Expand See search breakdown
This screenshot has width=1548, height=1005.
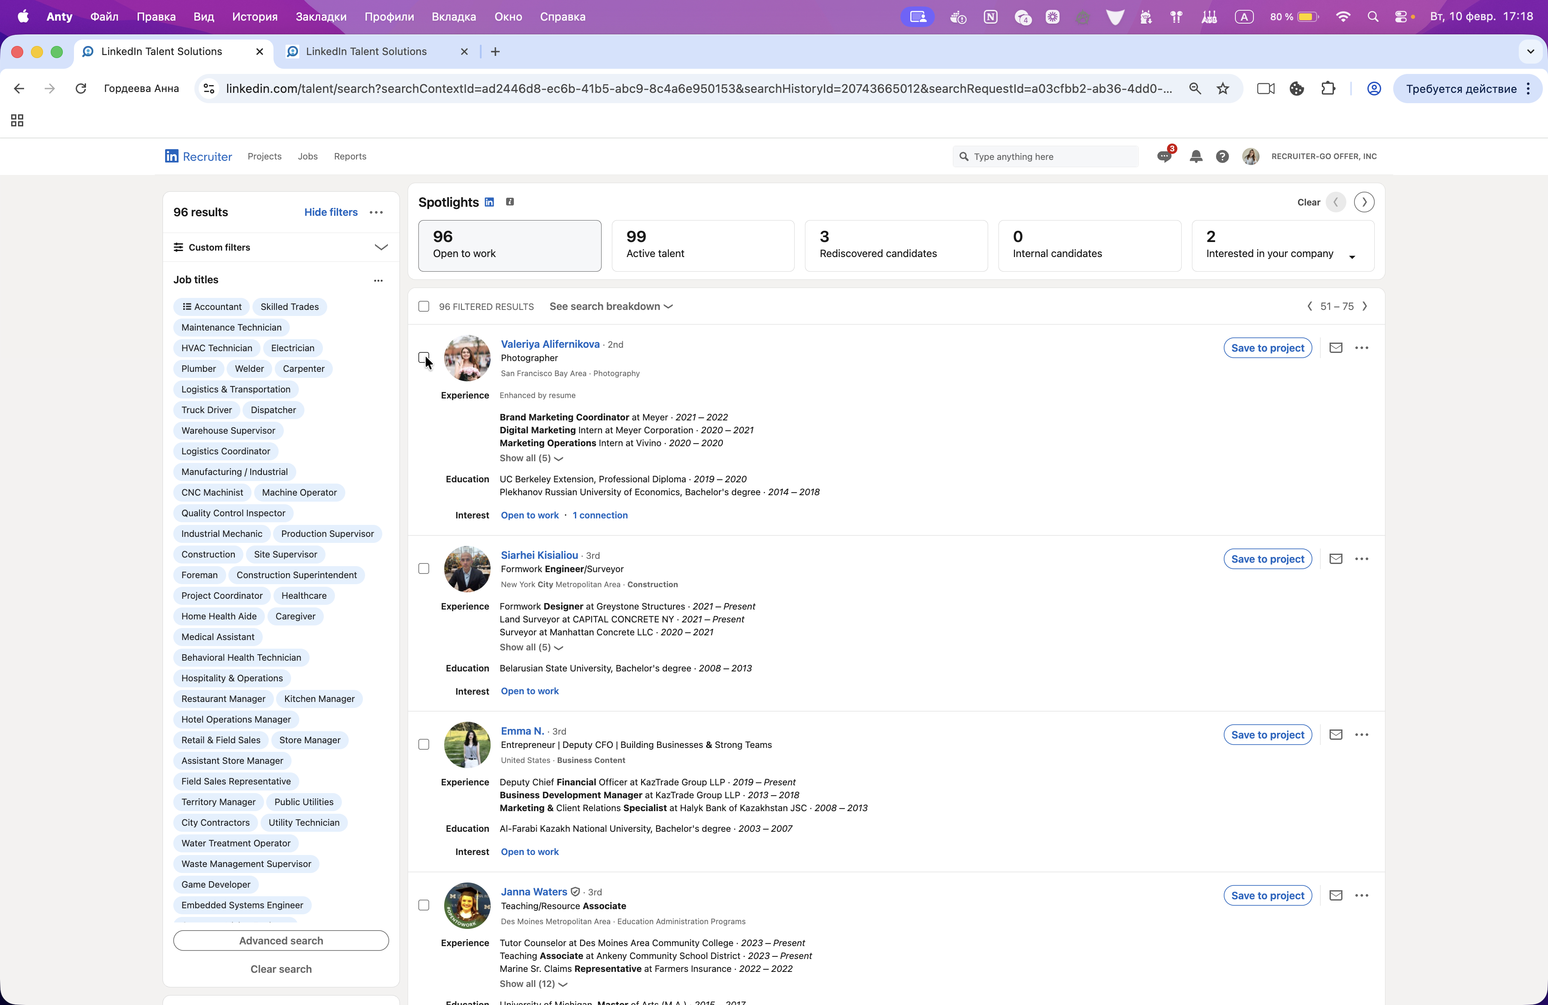(610, 306)
